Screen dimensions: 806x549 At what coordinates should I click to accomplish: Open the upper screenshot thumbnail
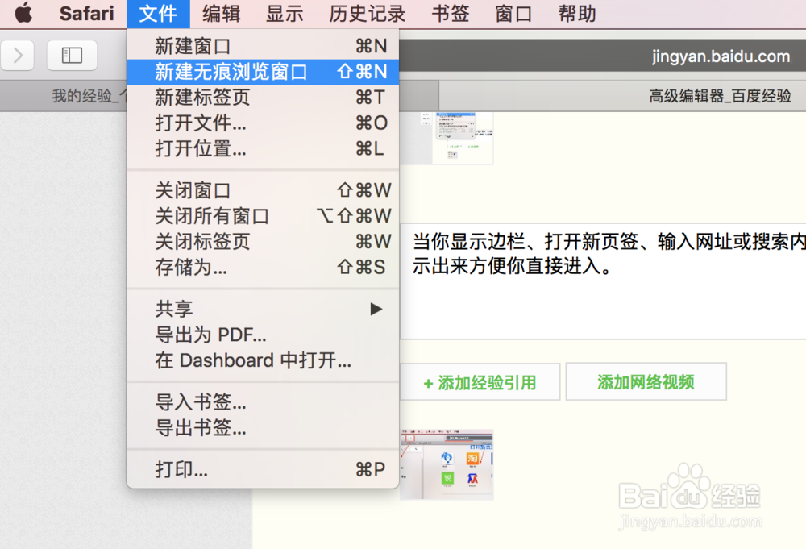[x=447, y=138]
